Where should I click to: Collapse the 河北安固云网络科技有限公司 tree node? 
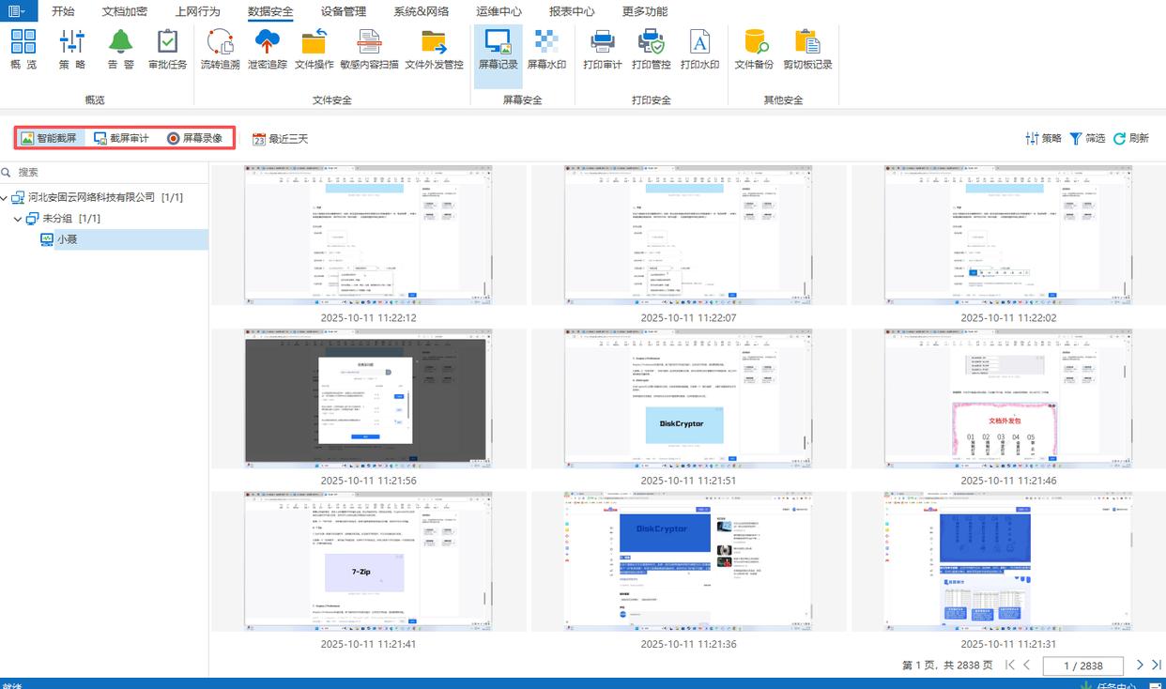[x=6, y=198]
